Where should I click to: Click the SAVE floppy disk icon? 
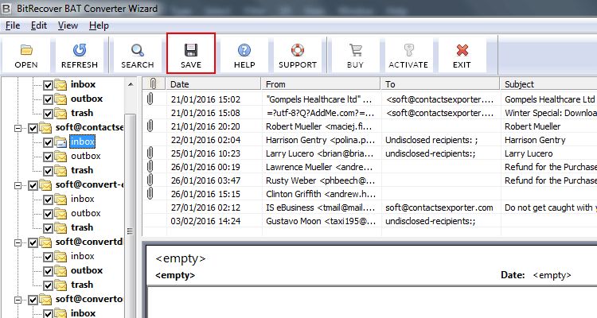191,50
